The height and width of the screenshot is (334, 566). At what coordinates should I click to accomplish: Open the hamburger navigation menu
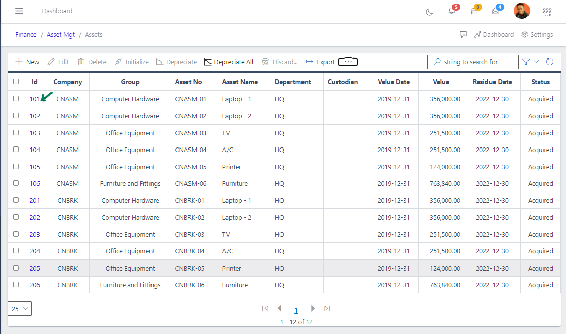pos(19,11)
